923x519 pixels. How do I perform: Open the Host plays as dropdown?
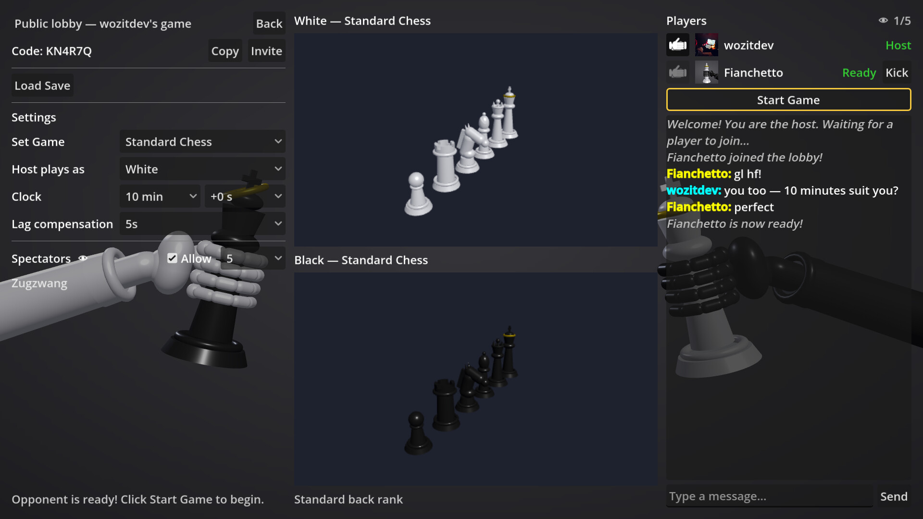tap(202, 169)
